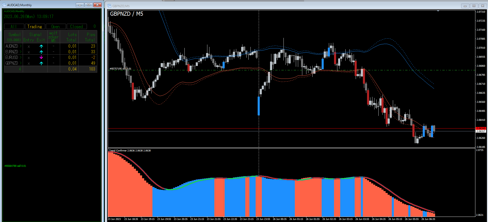Click the total lots value 0.04
Viewport: 488px width, 222px height.
[x=72, y=69]
